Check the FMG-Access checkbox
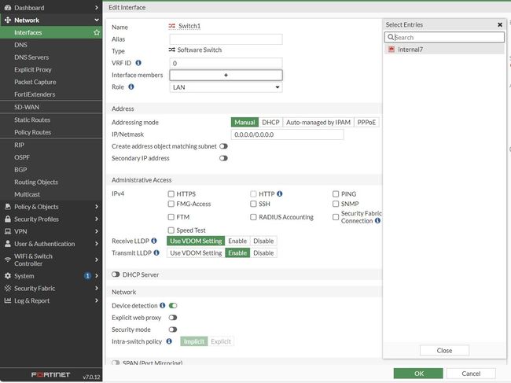The height and width of the screenshot is (383, 511). [171, 204]
